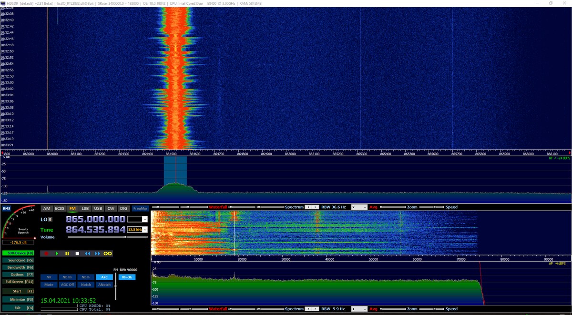The image size is (572, 315).
Task: Enable the NR noise reduction toggle
Action: coord(49,277)
